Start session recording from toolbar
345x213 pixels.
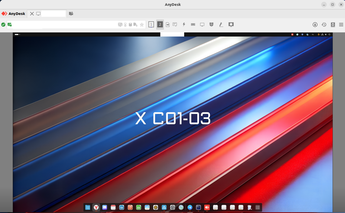231,25
